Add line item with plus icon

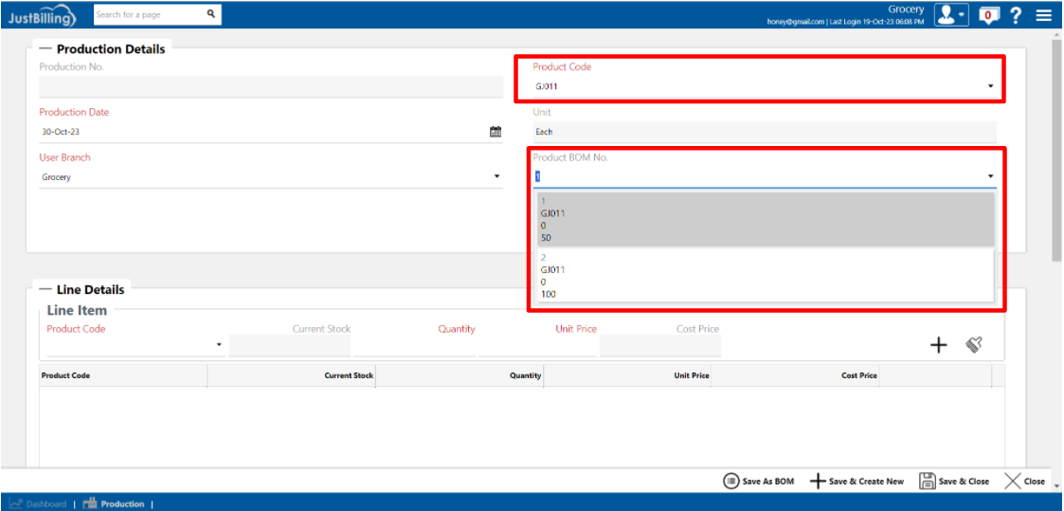click(938, 345)
